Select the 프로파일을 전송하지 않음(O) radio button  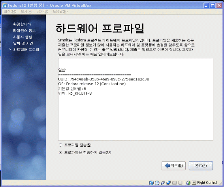60,153
